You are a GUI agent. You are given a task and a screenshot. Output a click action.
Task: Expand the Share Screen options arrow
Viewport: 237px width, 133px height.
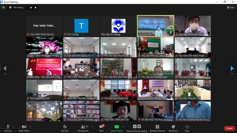pyautogui.click(x=123, y=127)
